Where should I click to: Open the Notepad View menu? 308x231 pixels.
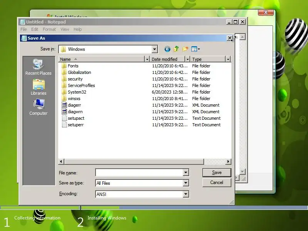tap(65, 29)
